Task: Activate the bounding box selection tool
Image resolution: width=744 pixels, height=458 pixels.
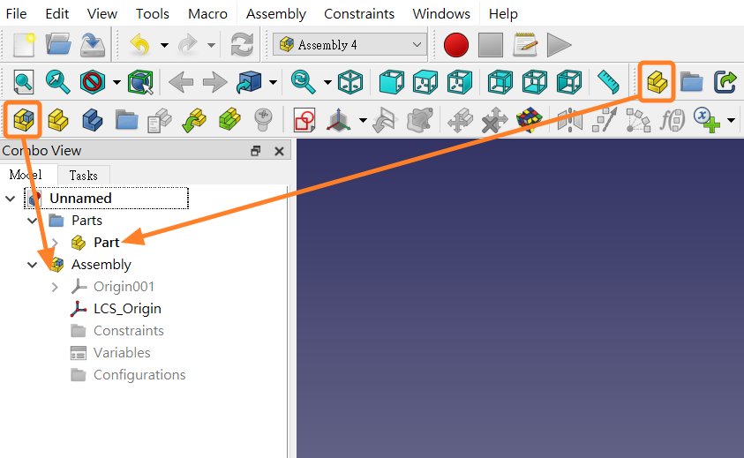Action: 140,82
